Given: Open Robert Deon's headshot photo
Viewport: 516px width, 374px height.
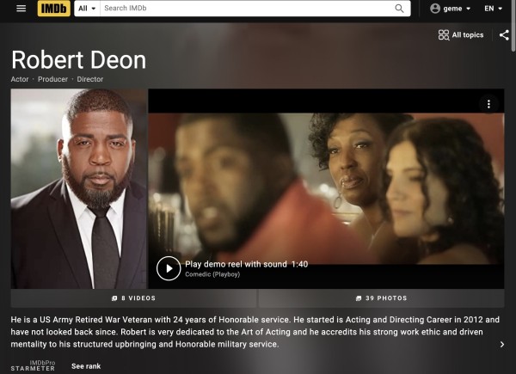Looking at the screenshot, I should pos(78,189).
